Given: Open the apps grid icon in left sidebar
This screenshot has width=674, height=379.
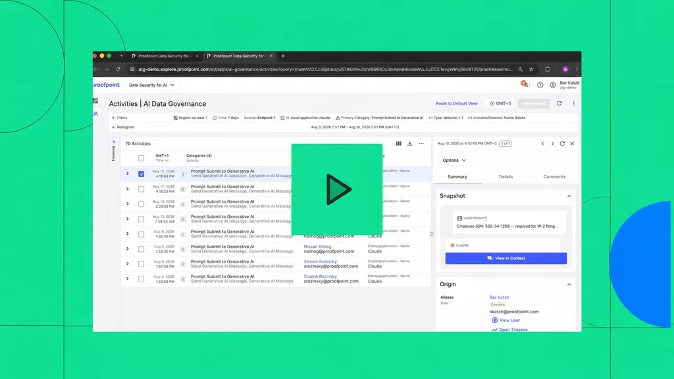Looking at the screenshot, I should (x=95, y=101).
